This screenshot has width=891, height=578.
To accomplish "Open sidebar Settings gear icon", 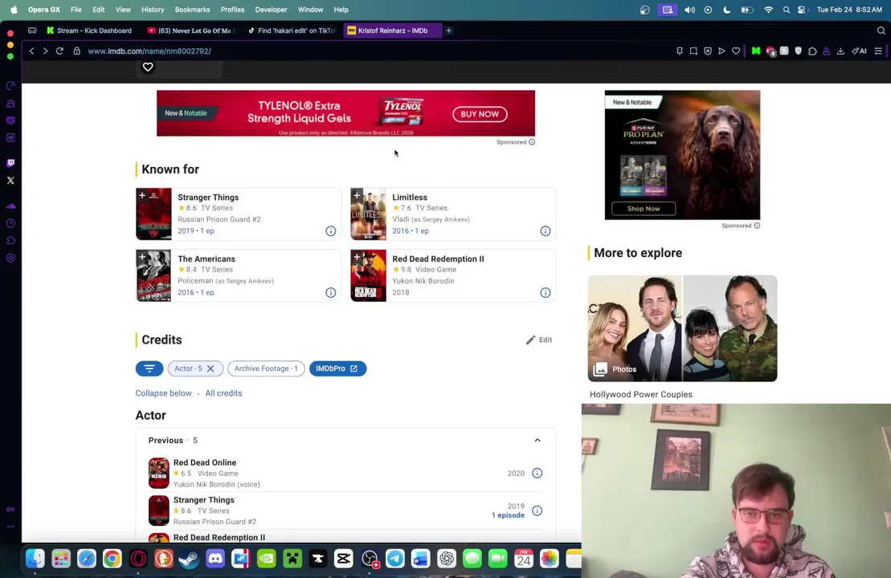I will click(10, 258).
